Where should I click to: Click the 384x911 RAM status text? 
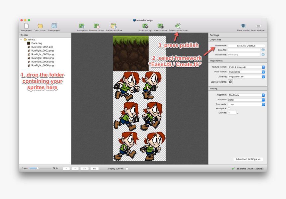tap(250, 168)
